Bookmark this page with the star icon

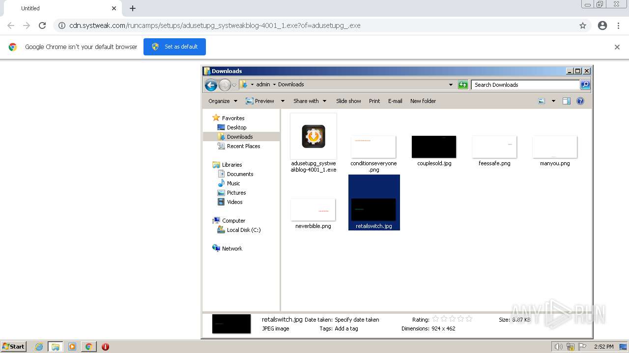(583, 25)
